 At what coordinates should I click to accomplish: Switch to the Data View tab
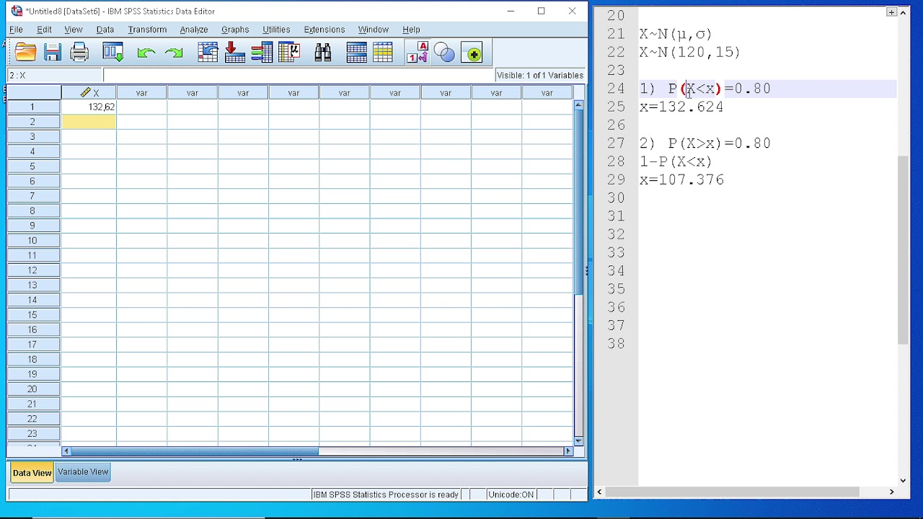point(32,472)
